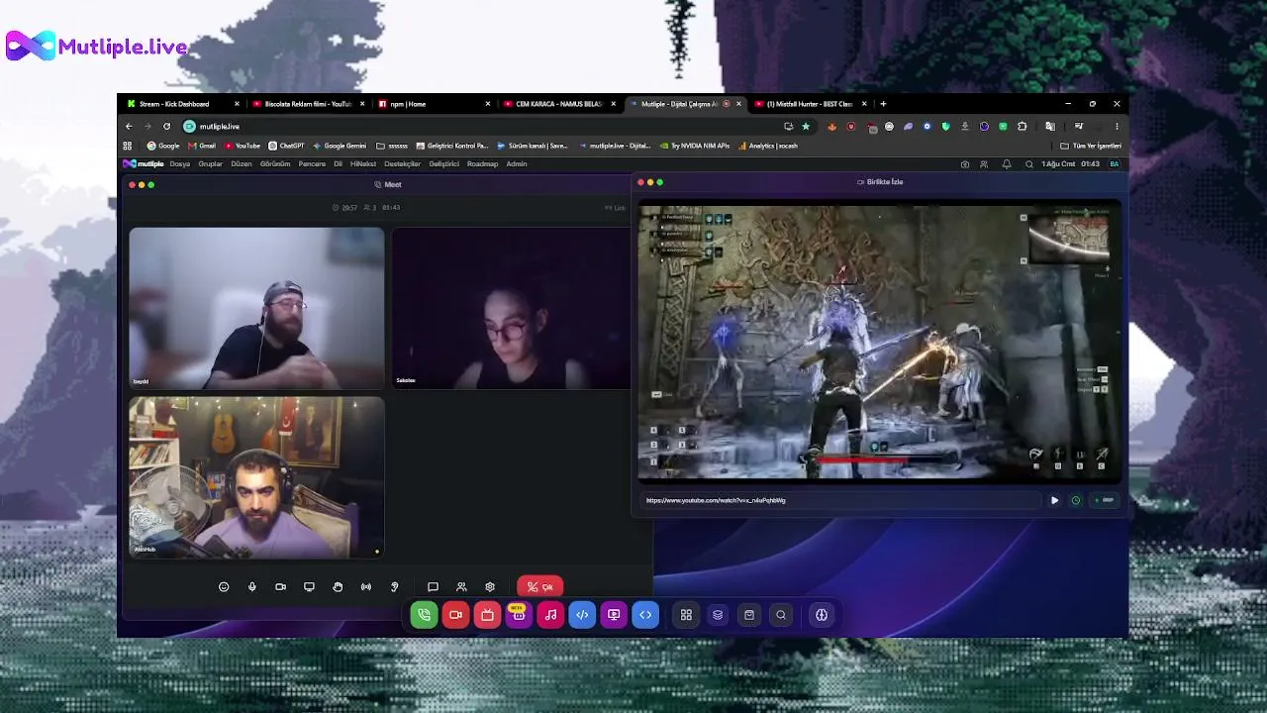Open the Gruplar menu
This screenshot has width=1267, height=713.
[x=210, y=164]
